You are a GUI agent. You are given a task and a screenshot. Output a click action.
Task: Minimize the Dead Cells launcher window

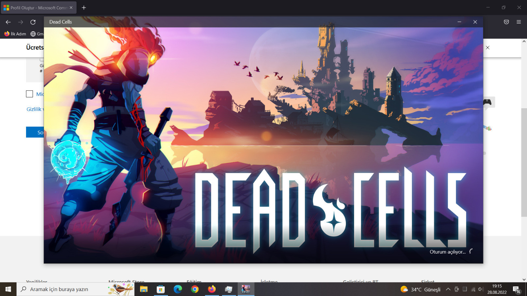pos(459,22)
